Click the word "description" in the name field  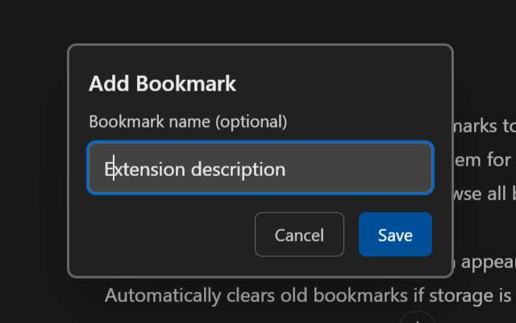click(x=238, y=170)
